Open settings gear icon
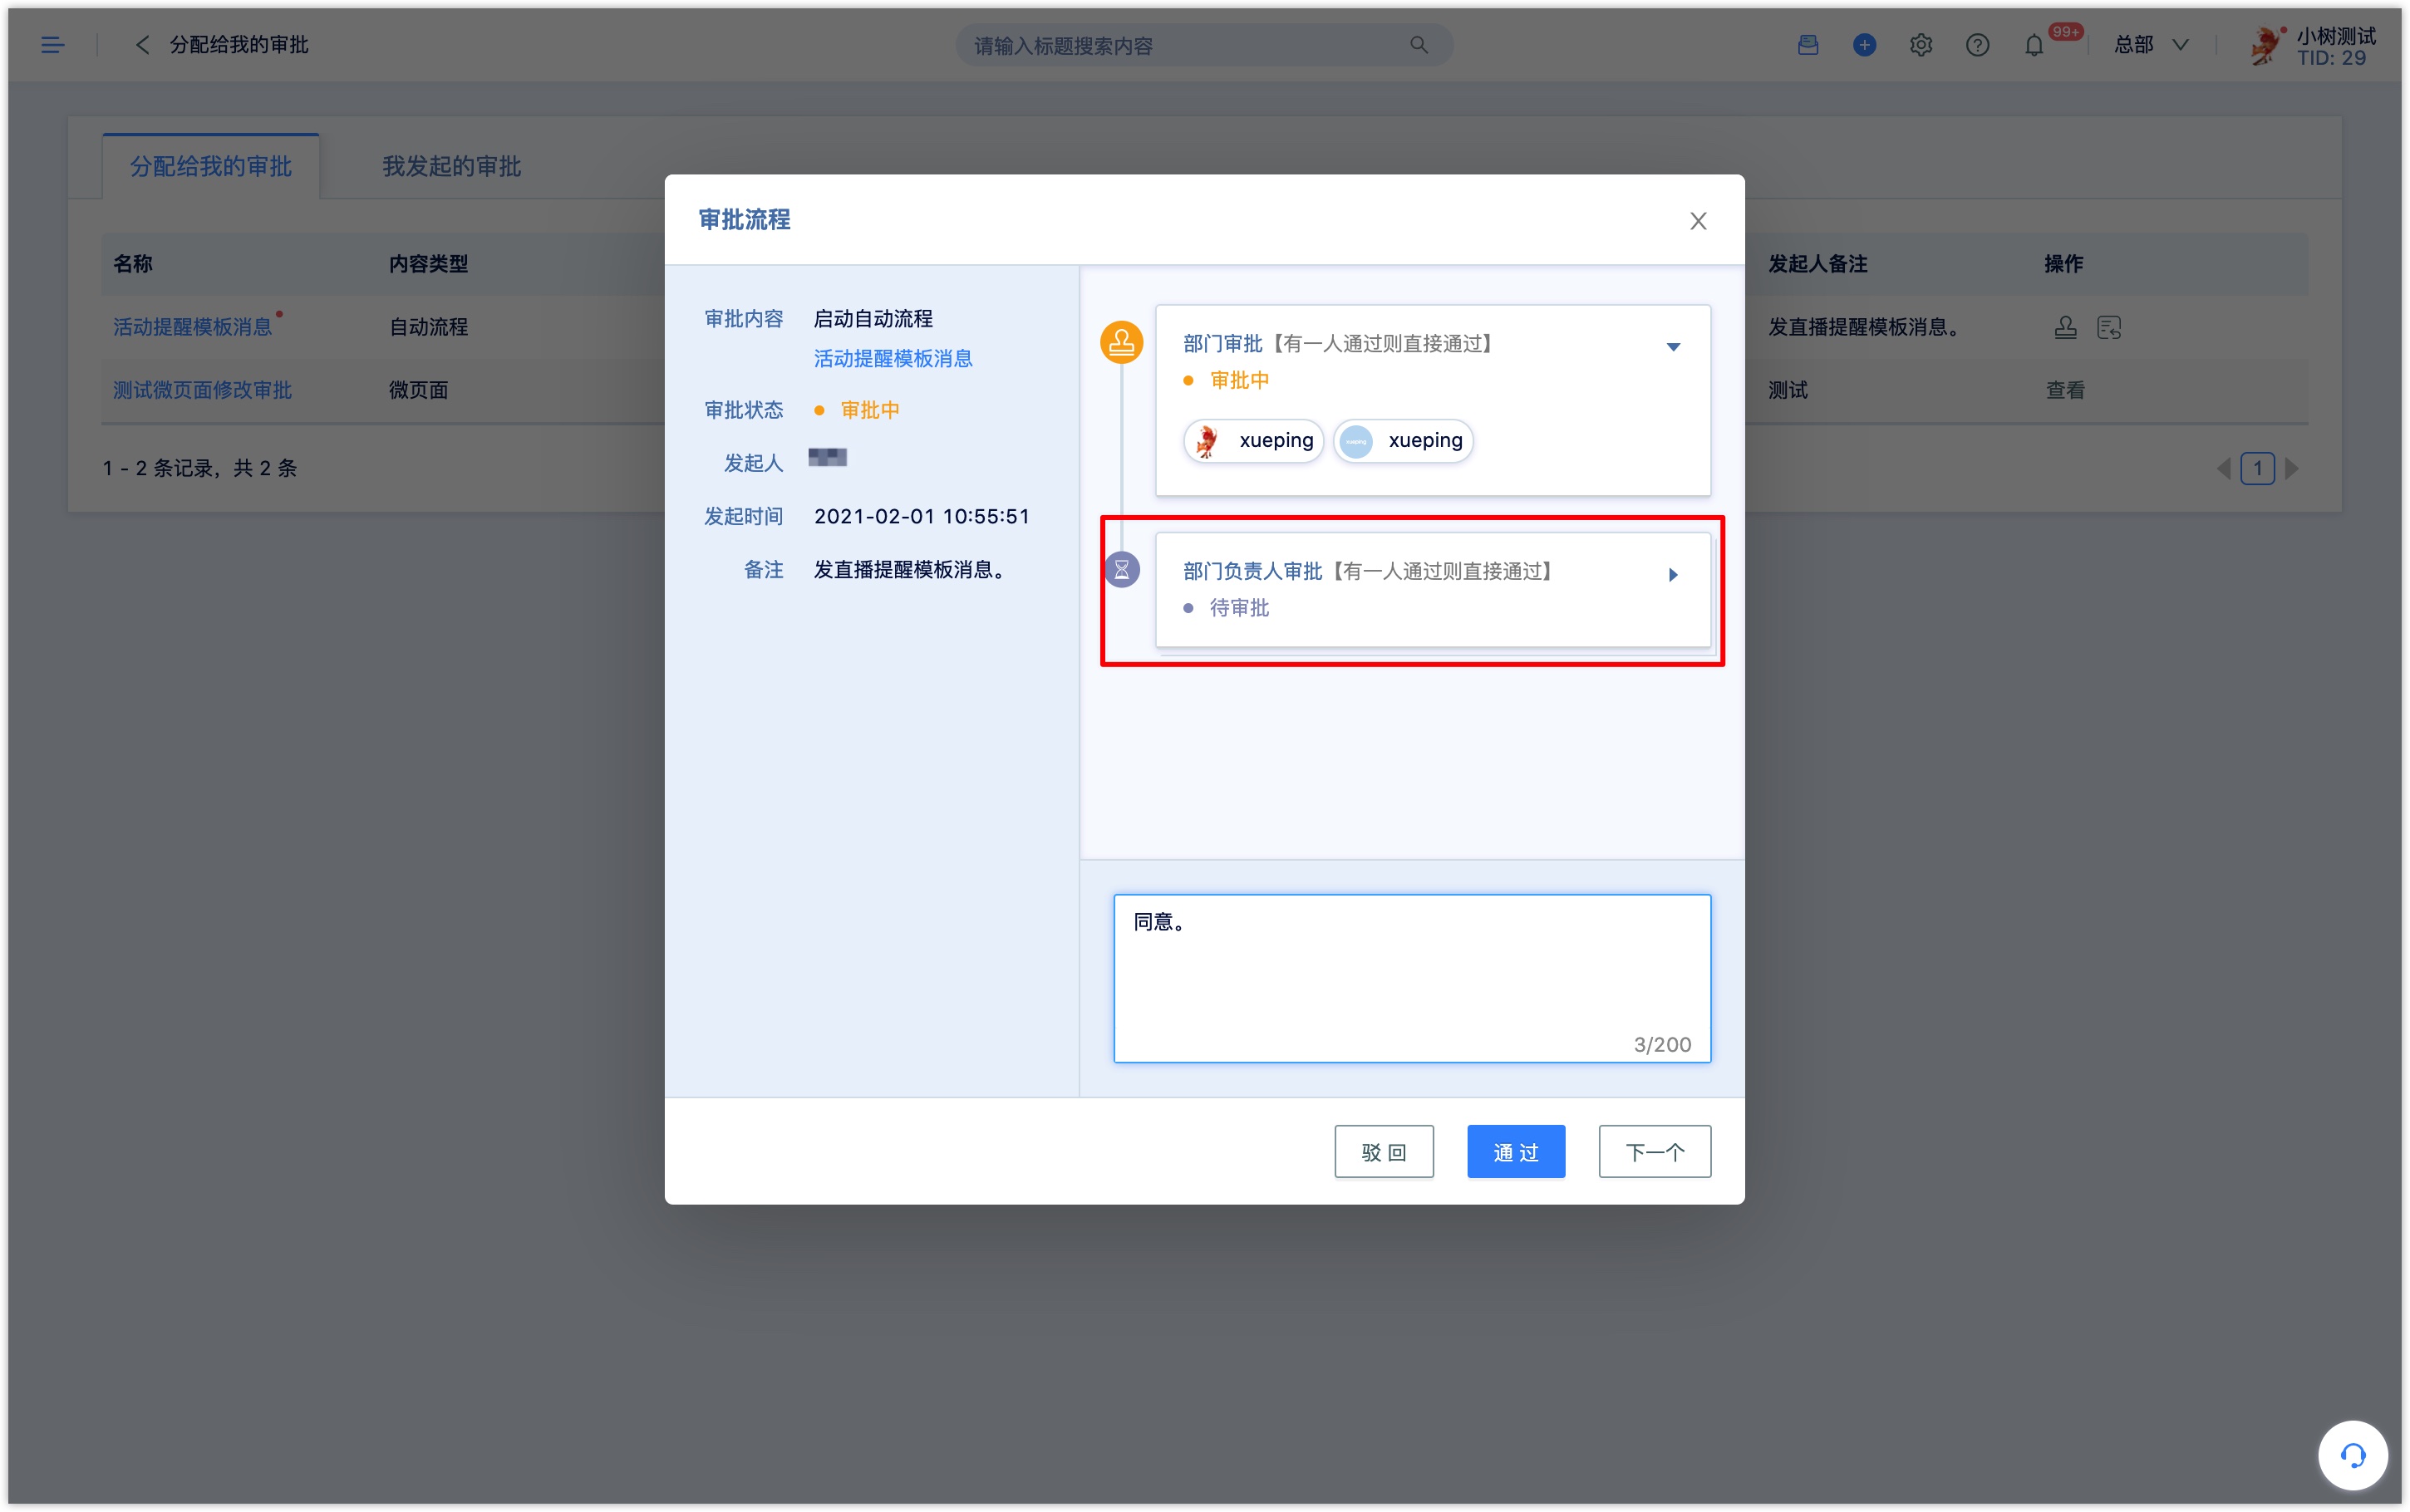The height and width of the screenshot is (1512, 2410). coord(1920,45)
